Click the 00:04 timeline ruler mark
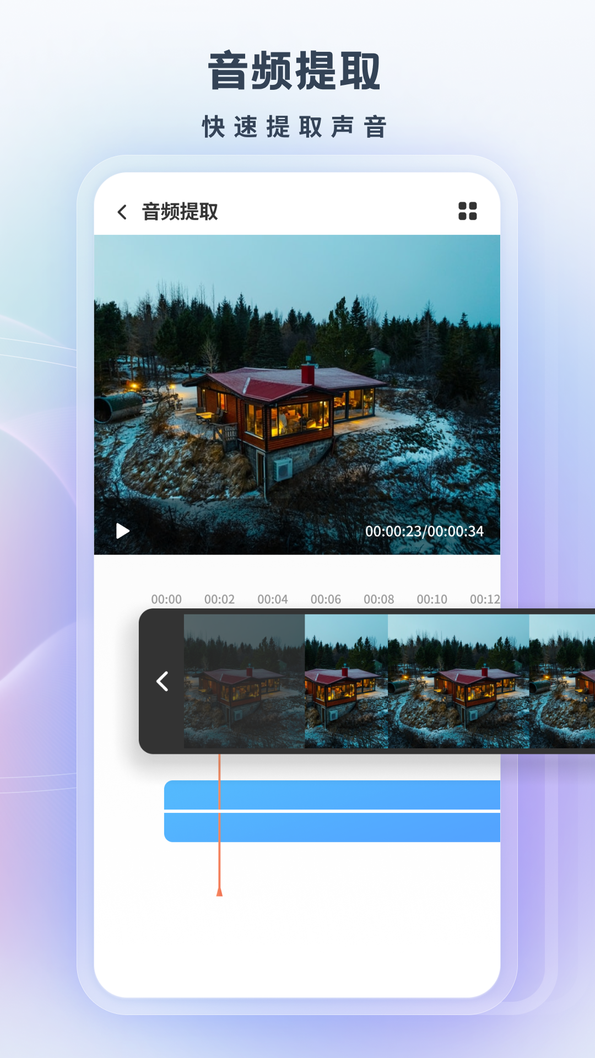595x1058 pixels. (273, 599)
